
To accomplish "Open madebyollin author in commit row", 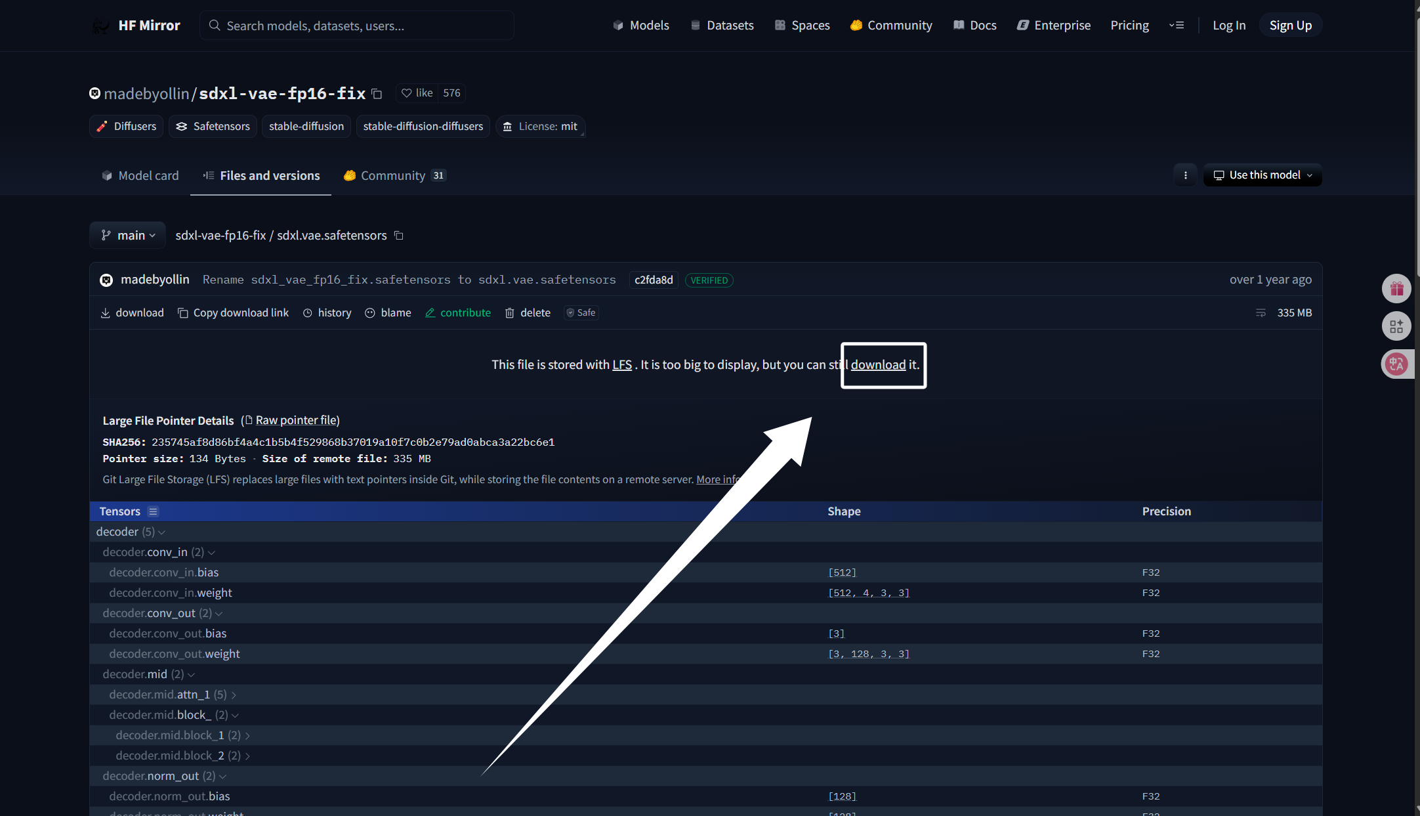I will [x=155, y=280].
